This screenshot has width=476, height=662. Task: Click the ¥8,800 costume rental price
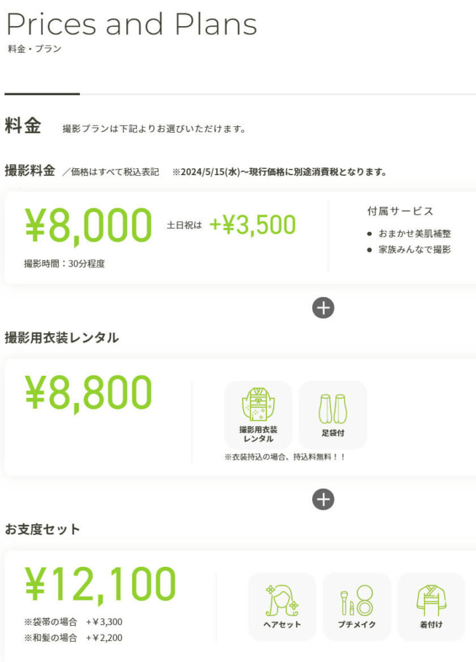[88, 394]
